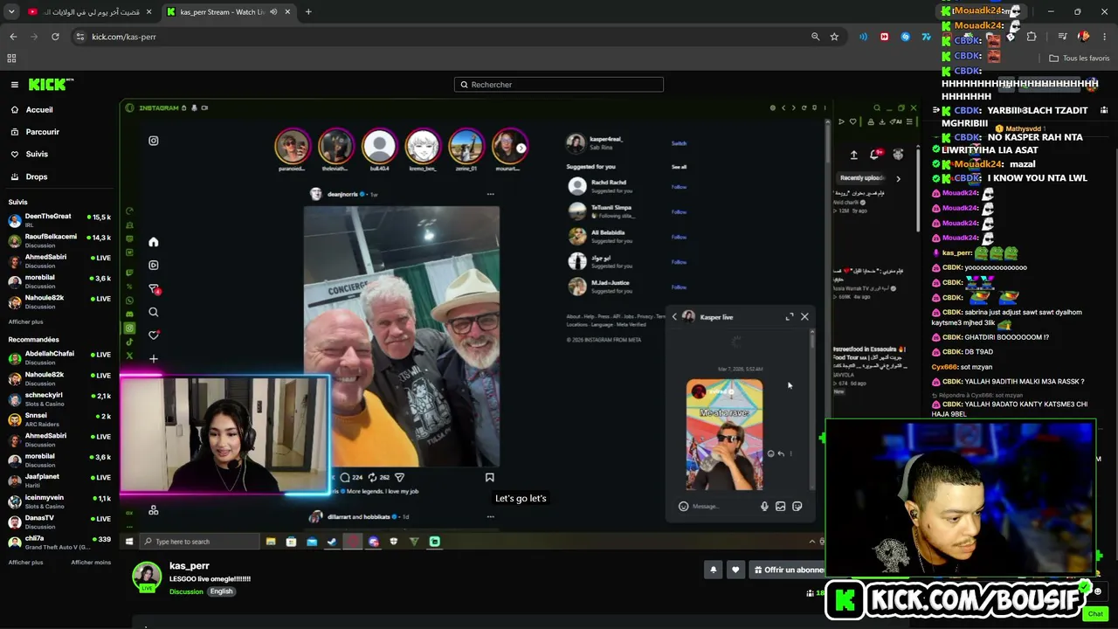Expand the Recently uploaded arrow
The width and height of the screenshot is (1118, 629).
pyautogui.click(x=898, y=178)
